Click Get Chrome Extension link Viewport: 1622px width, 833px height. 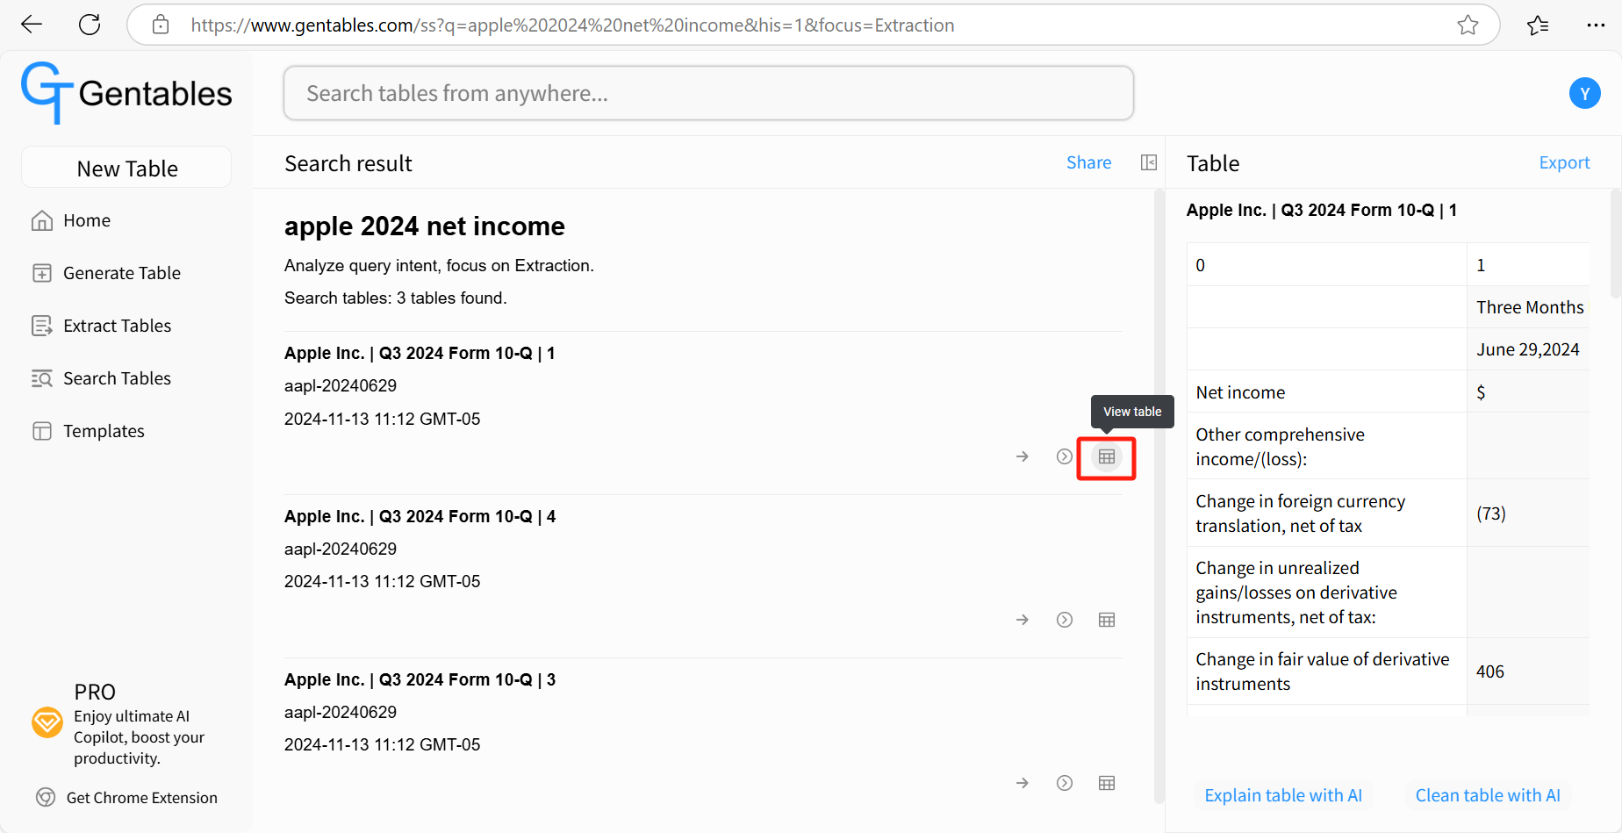tap(142, 798)
